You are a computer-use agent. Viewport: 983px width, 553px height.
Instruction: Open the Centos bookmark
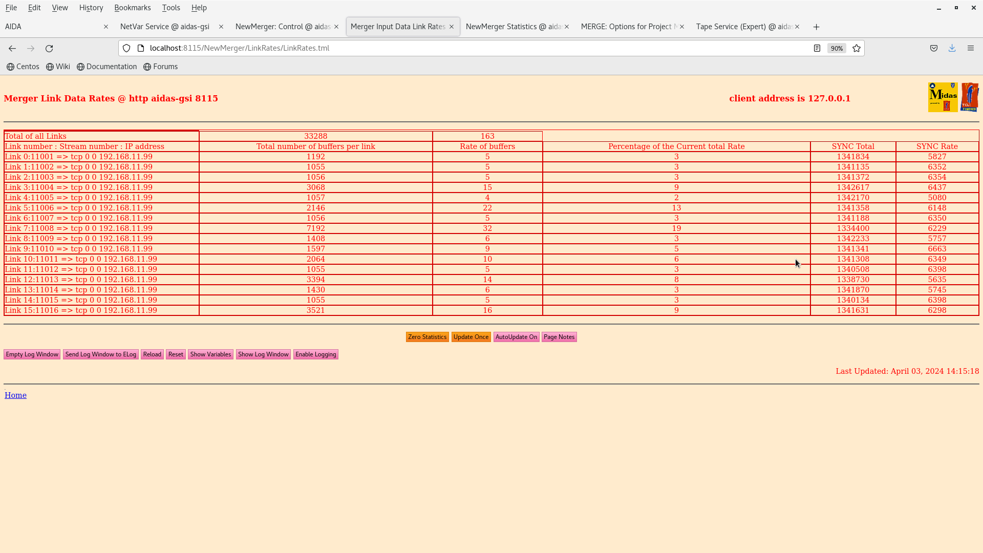pos(23,67)
